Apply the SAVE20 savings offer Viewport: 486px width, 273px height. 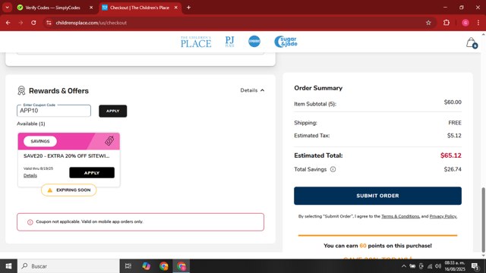(x=92, y=173)
